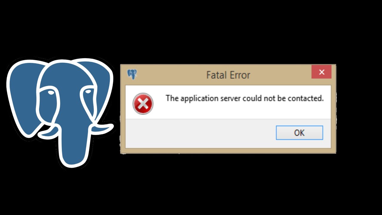Click the "Fatal Error" title text

pos(228,75)
